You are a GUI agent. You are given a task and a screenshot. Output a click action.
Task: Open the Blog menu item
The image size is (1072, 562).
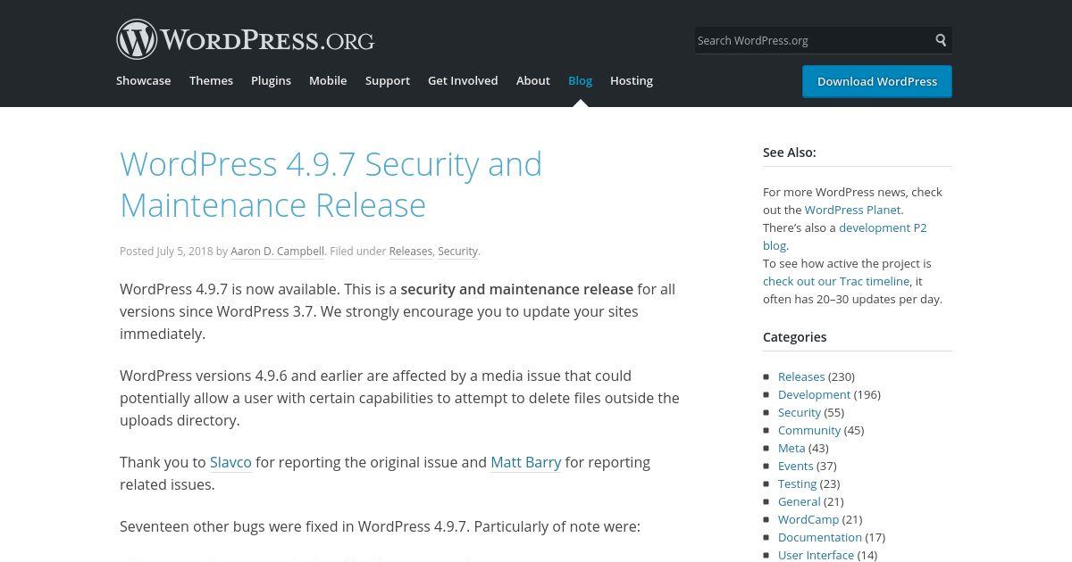(x=580, y=80)
